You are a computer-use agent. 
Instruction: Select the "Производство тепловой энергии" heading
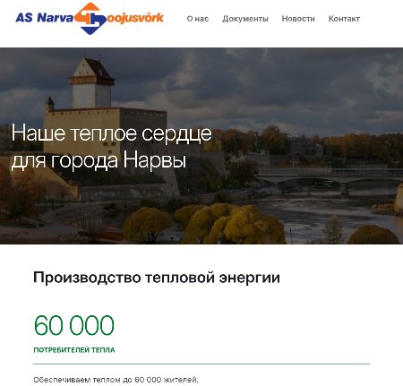(157, 278)
